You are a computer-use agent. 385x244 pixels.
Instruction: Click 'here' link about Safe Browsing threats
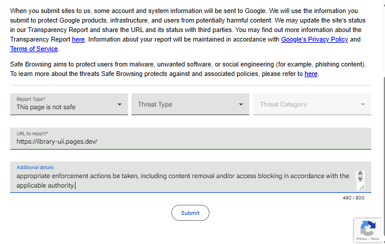tap(311, 74)
